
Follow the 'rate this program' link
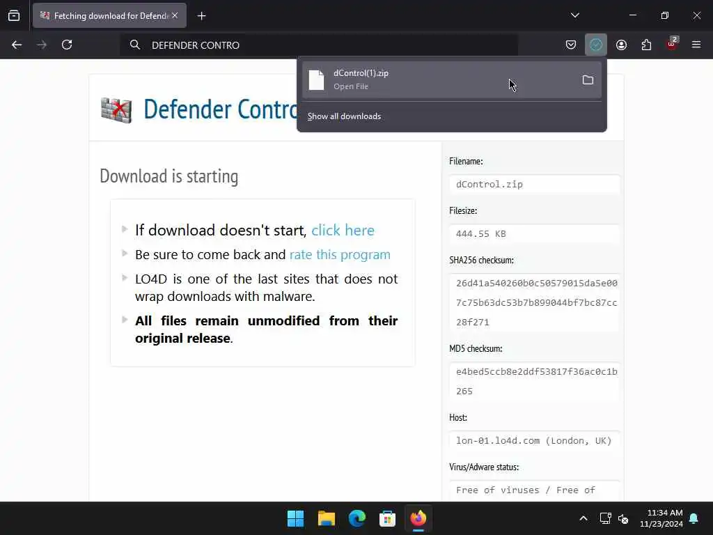[340, 254]
